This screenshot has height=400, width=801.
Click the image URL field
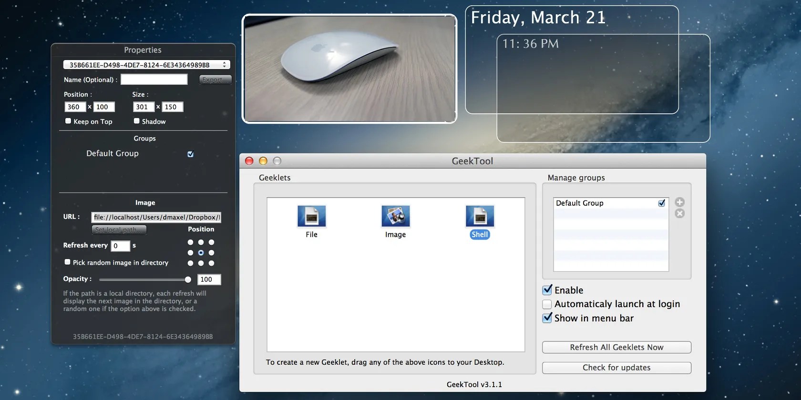pos(156,217)
